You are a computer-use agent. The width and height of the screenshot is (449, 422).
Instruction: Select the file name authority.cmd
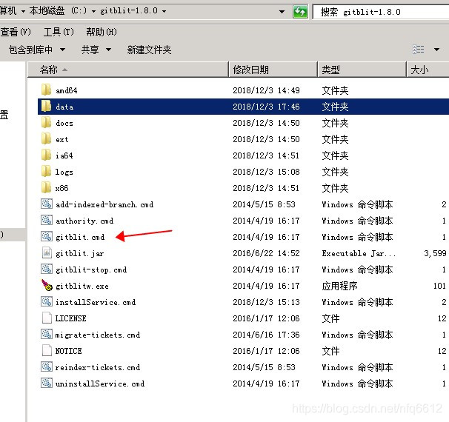84,221
